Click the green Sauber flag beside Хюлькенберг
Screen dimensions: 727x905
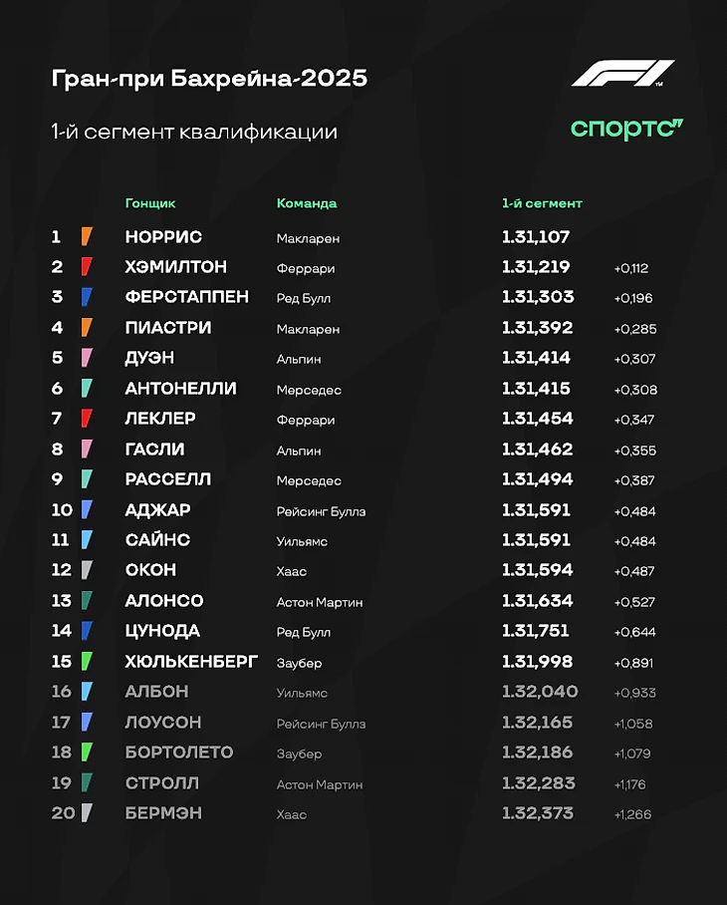tap(87, 661)
